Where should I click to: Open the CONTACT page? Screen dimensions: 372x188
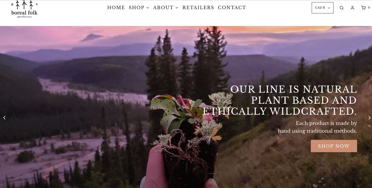pos(232,8)
